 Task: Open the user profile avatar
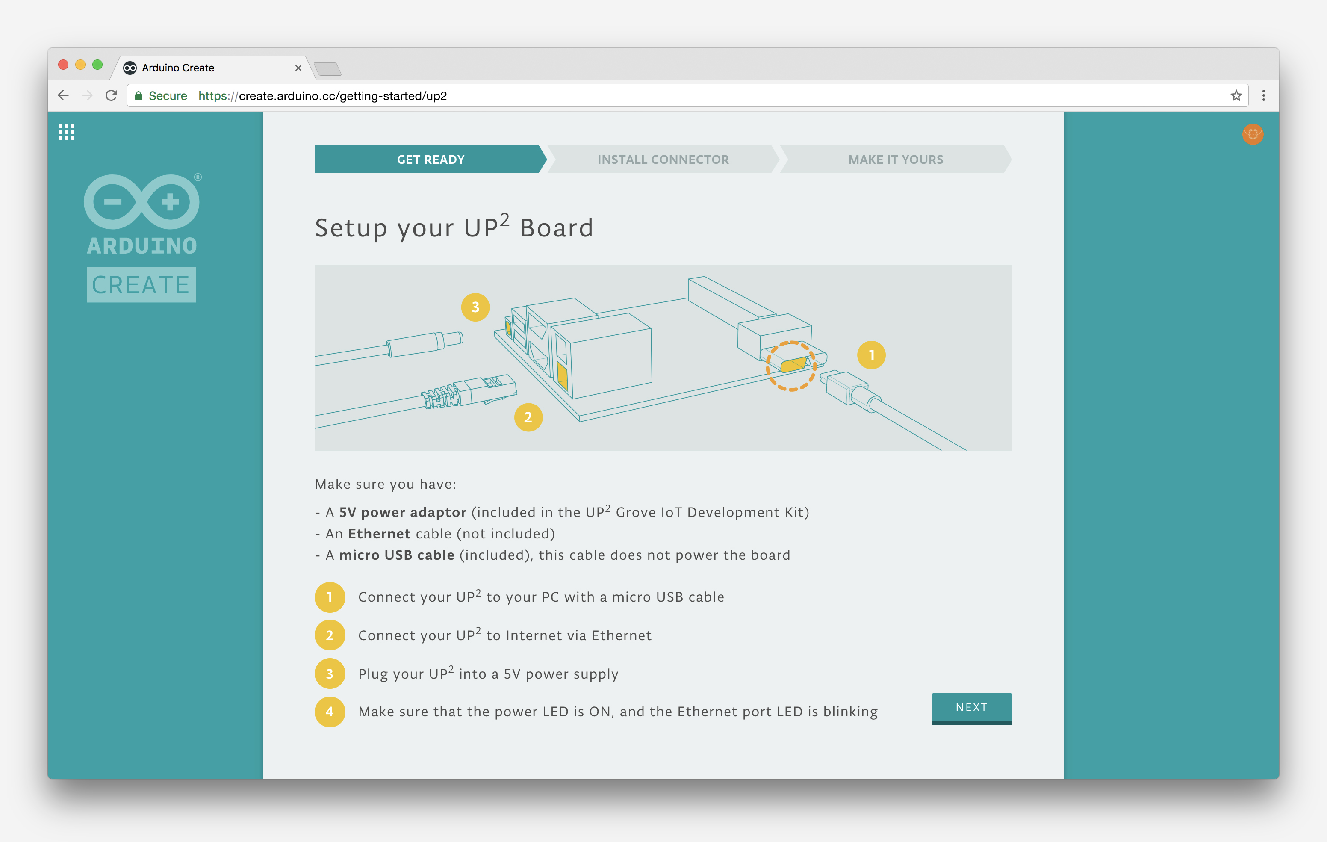click(1253, 134)
